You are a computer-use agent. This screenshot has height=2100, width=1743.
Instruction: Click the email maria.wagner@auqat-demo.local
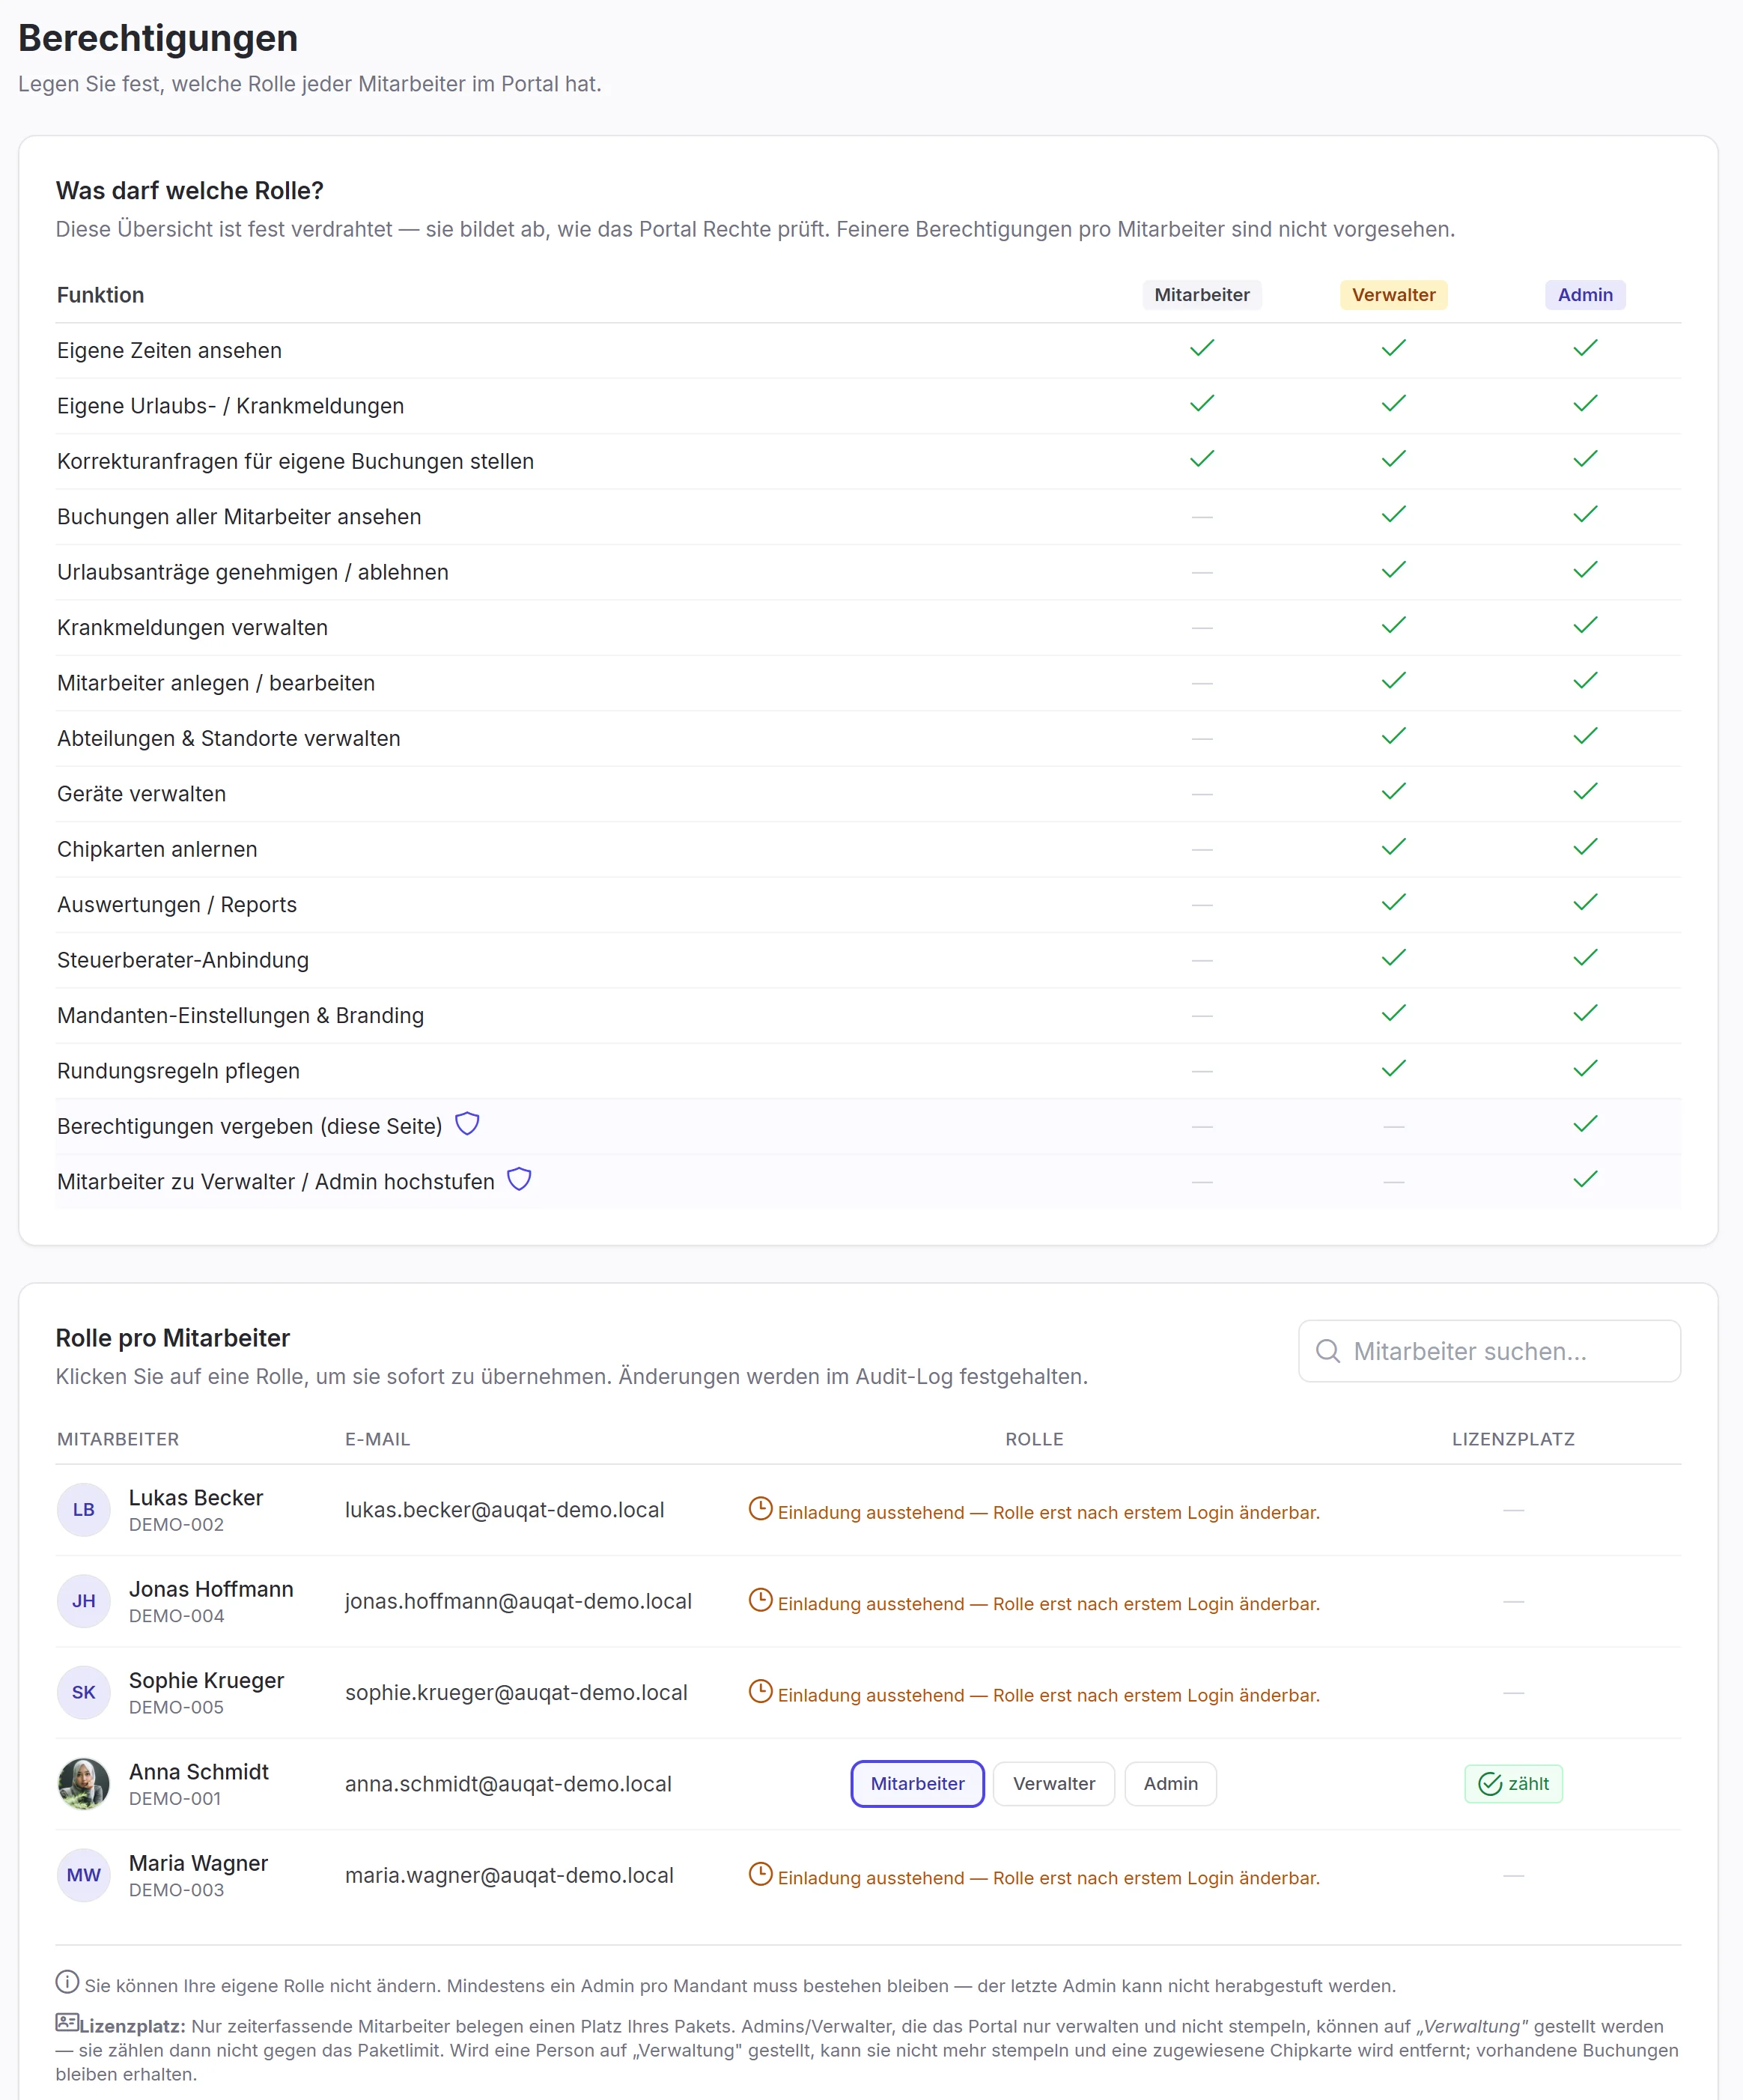click(510, 1875)
